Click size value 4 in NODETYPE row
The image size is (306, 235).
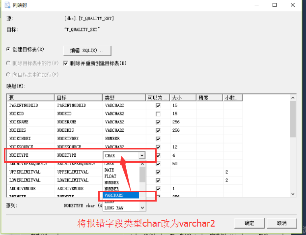coord(174,155)
